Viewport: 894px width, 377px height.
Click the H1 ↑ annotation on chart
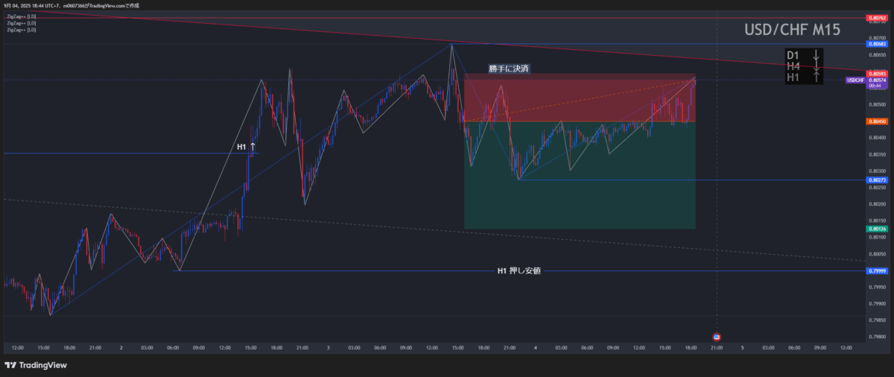tap(247, 148)
